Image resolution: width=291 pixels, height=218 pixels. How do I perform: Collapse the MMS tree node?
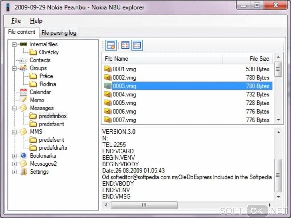coord(14,132)
